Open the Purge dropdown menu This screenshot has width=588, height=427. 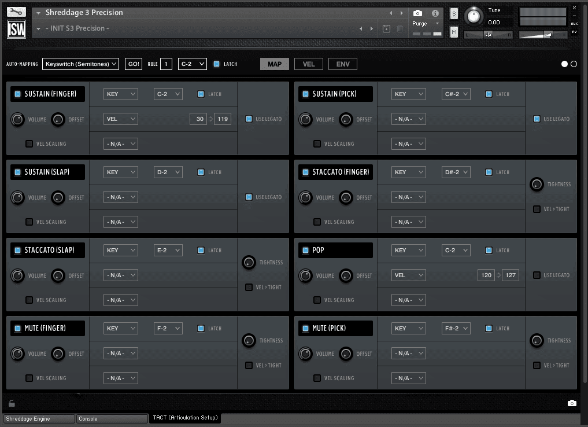pos(426,24)
